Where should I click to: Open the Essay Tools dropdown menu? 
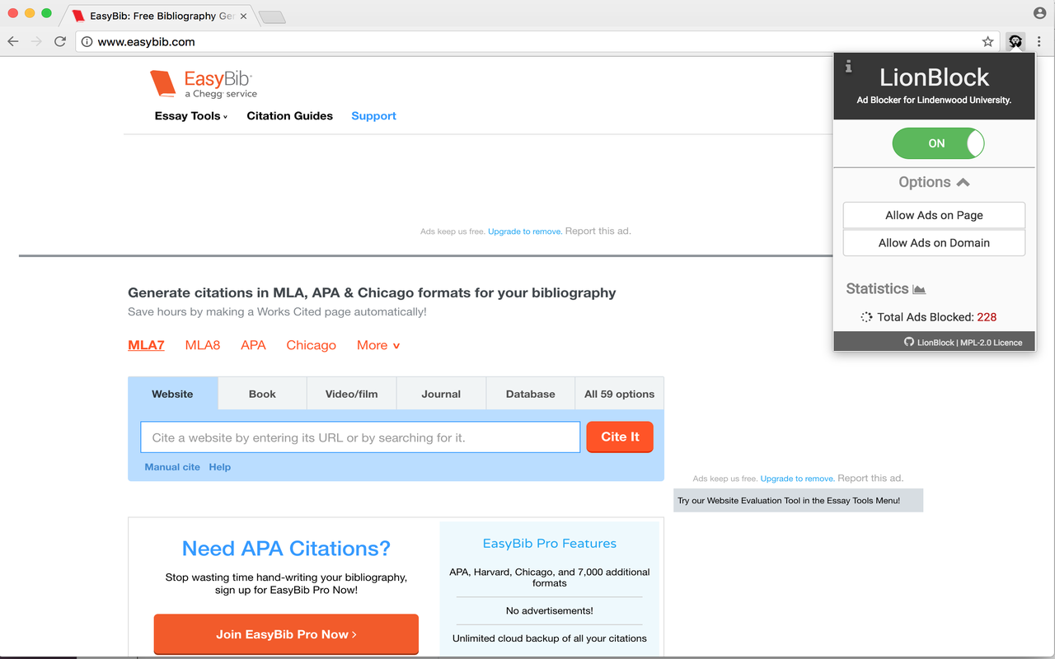coord(190,116)
